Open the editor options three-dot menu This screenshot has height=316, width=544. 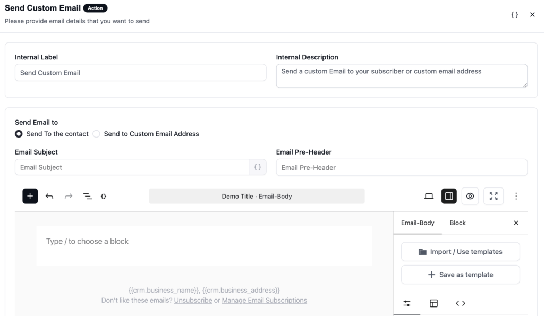516,197
